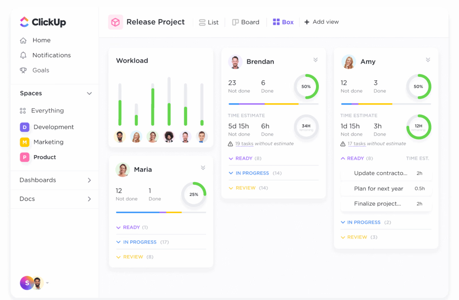
Task: Click the TIME EST. column header
Action: click(x=418, y=158)
